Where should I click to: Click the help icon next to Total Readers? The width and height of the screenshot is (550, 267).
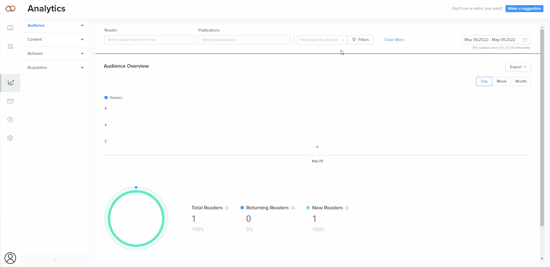227,208
